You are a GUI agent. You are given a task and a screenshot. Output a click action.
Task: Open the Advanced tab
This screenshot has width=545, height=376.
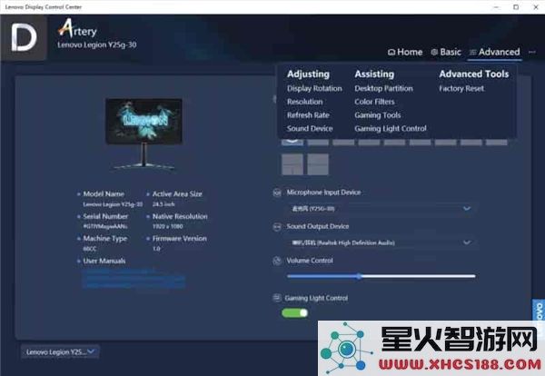point(495,52)
